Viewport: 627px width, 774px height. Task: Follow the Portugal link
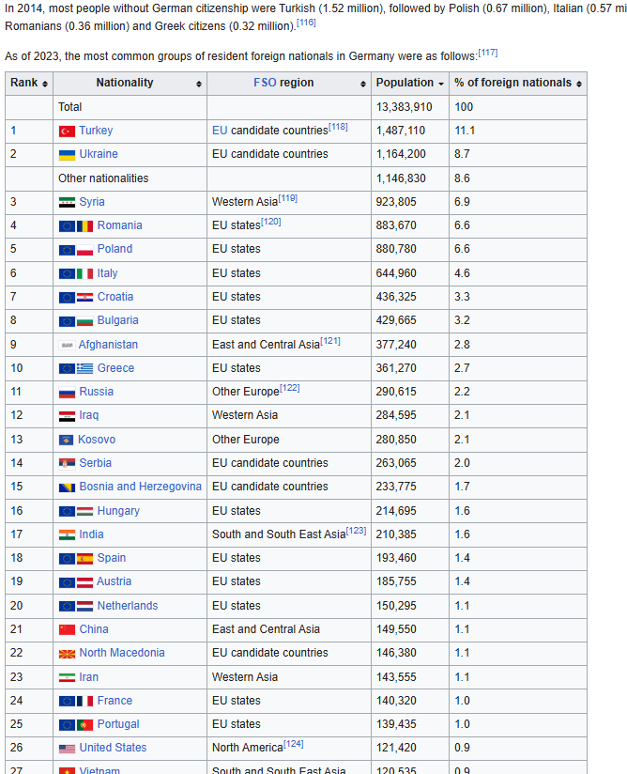[118, 724]
